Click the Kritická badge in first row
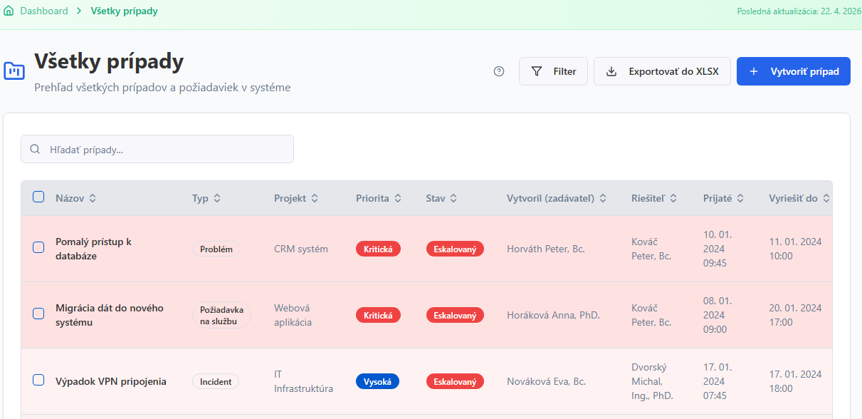862x419 pixels. (378, 249)
